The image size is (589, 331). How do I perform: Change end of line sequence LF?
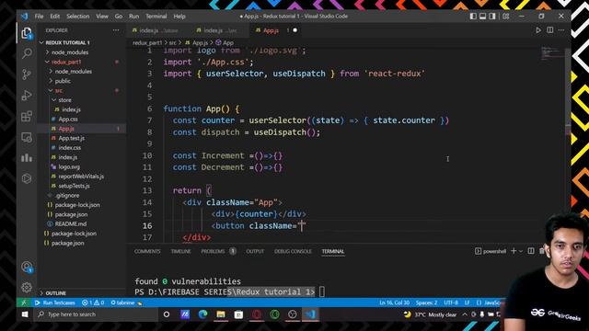(x=468, y=302)
